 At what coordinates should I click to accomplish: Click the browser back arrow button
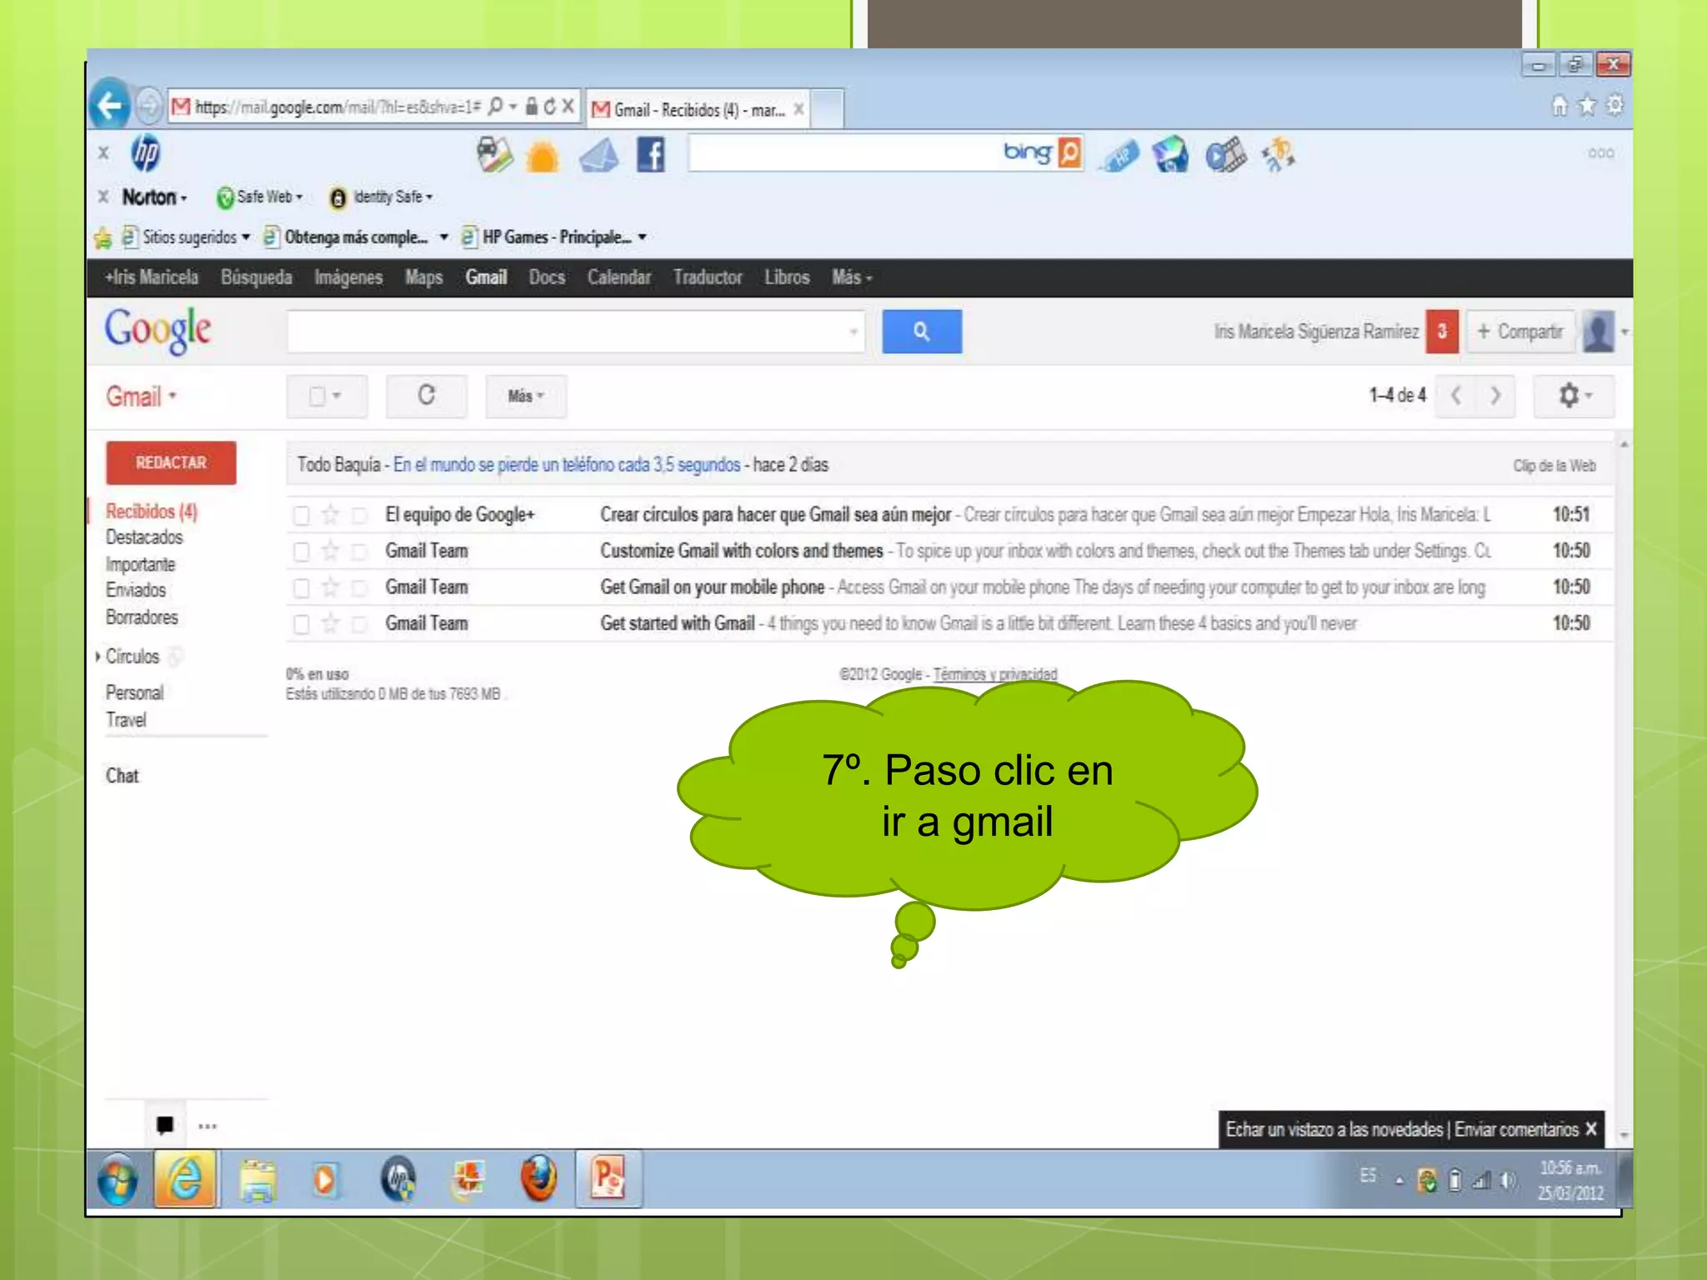click(x=109, y=105)
